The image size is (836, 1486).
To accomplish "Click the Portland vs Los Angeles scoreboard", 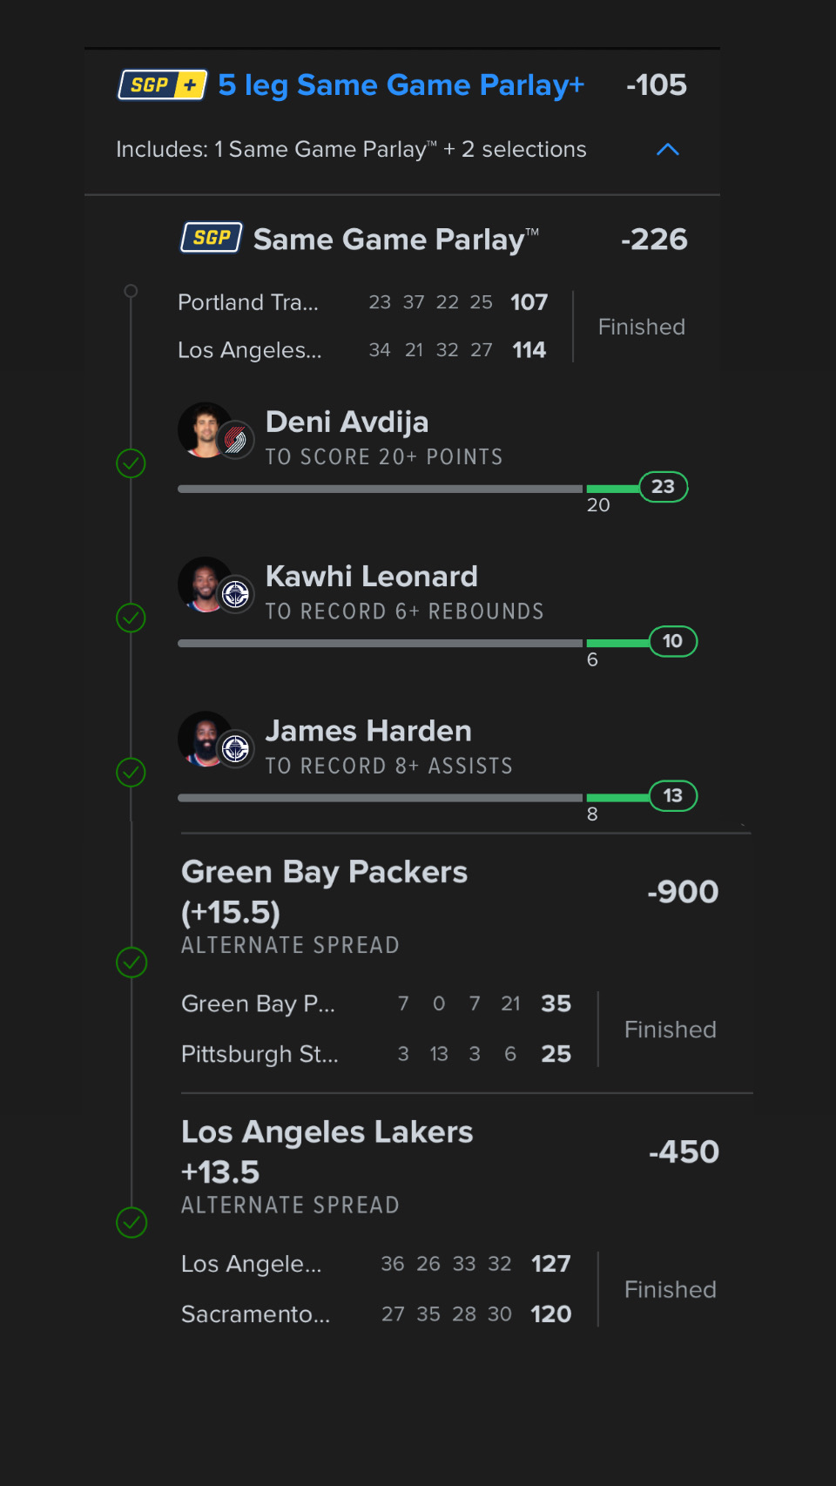I will [362, 326].
